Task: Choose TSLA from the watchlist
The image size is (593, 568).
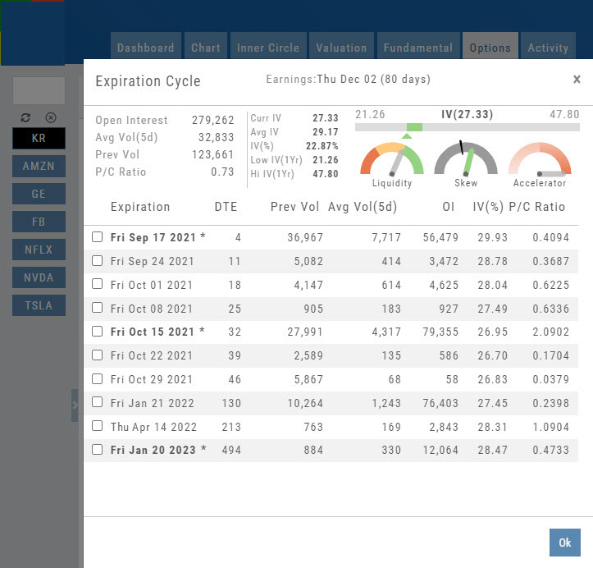Action: coord(39,305)
